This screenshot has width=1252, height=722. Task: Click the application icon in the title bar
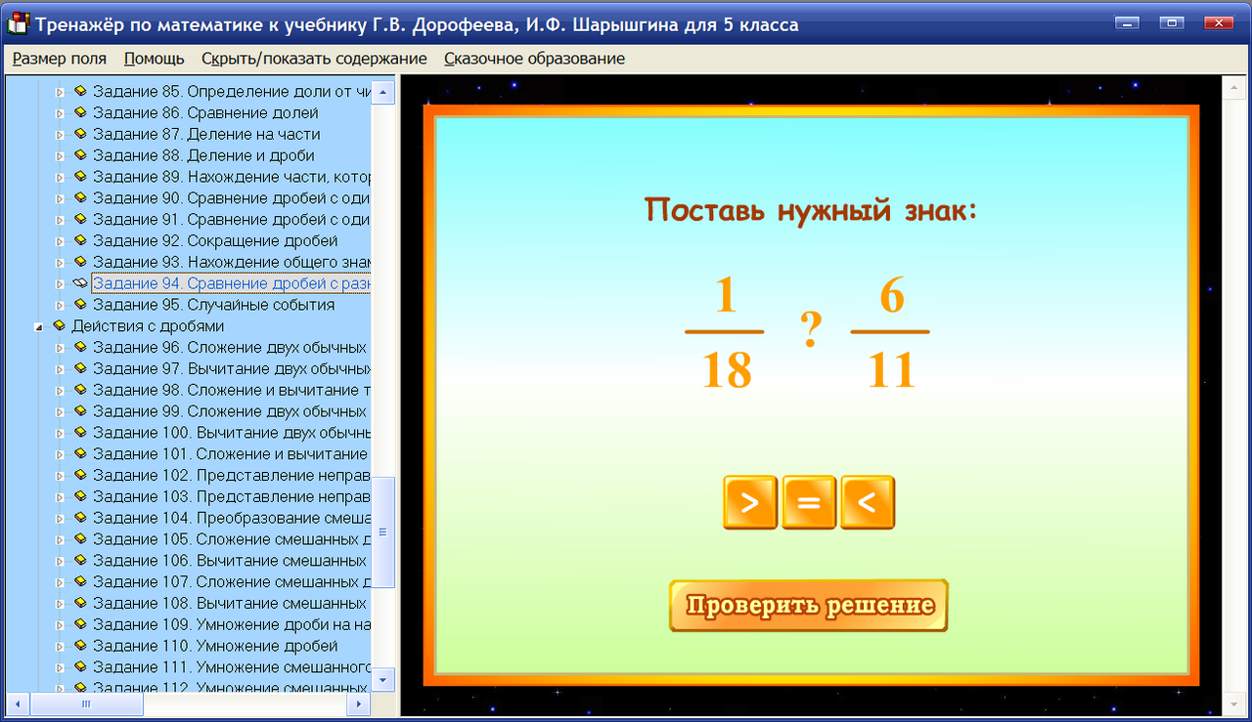point(17,24)
